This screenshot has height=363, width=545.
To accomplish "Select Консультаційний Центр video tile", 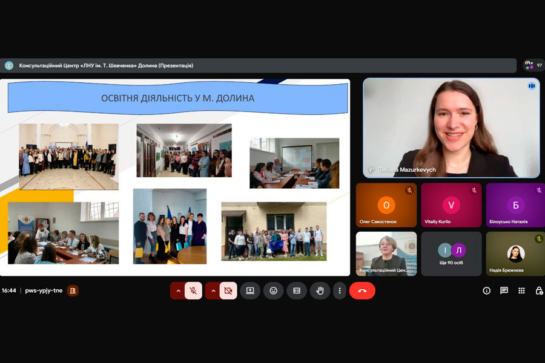I will pyautogui.click(x=386, y=253).
